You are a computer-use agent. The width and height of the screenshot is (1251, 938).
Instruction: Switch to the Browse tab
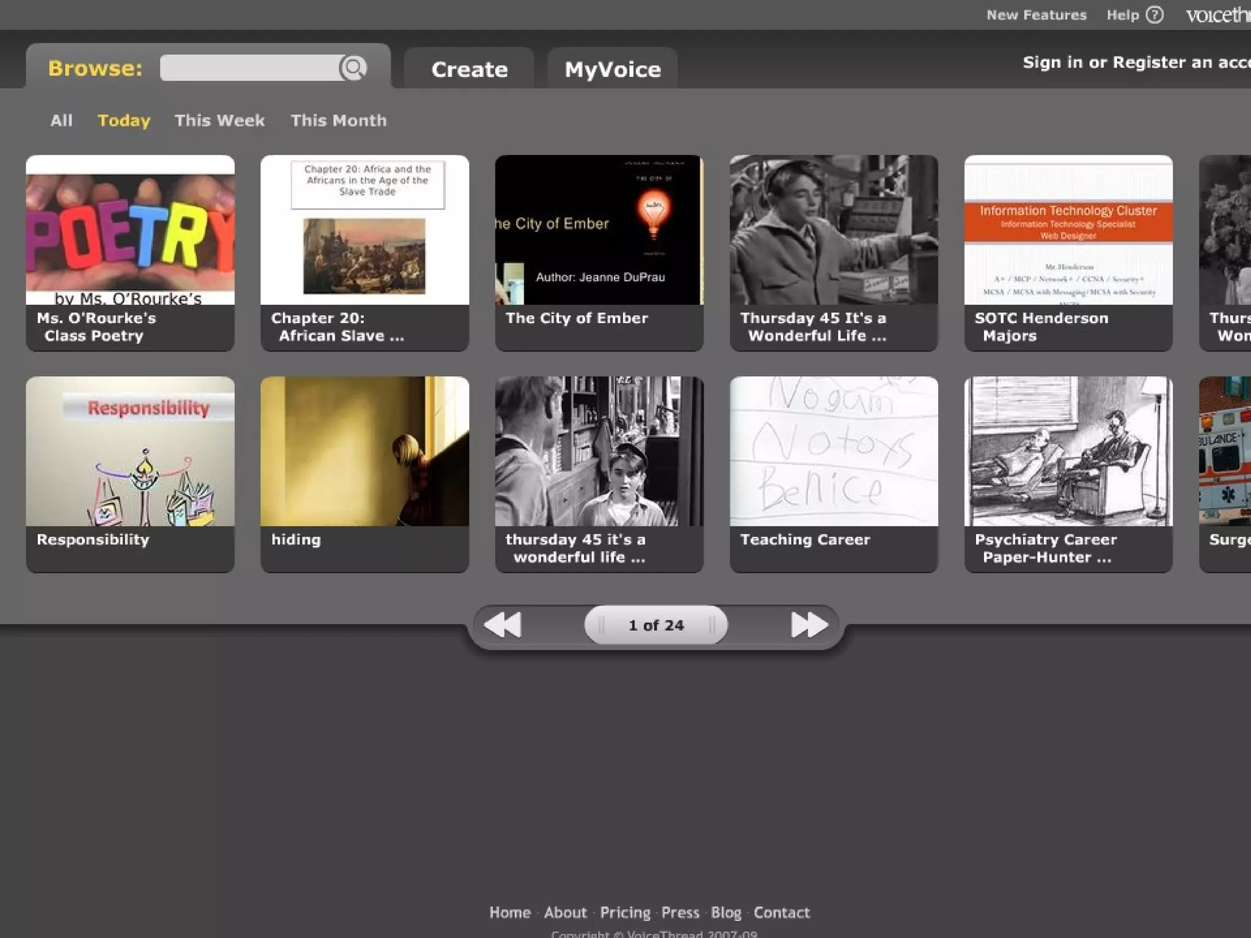point(95,68)
